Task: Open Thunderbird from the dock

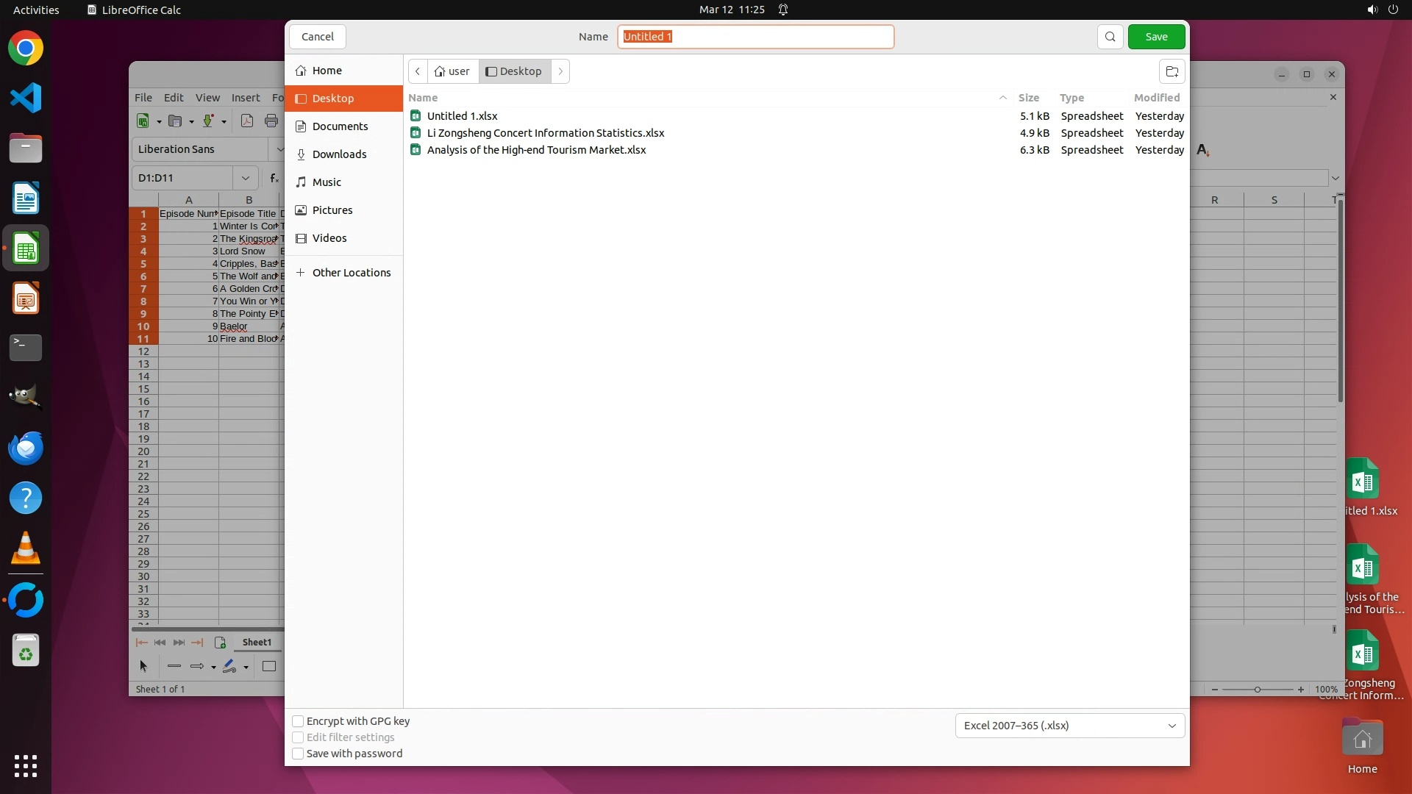Action: pyautogui.click(x=26, y=448)
